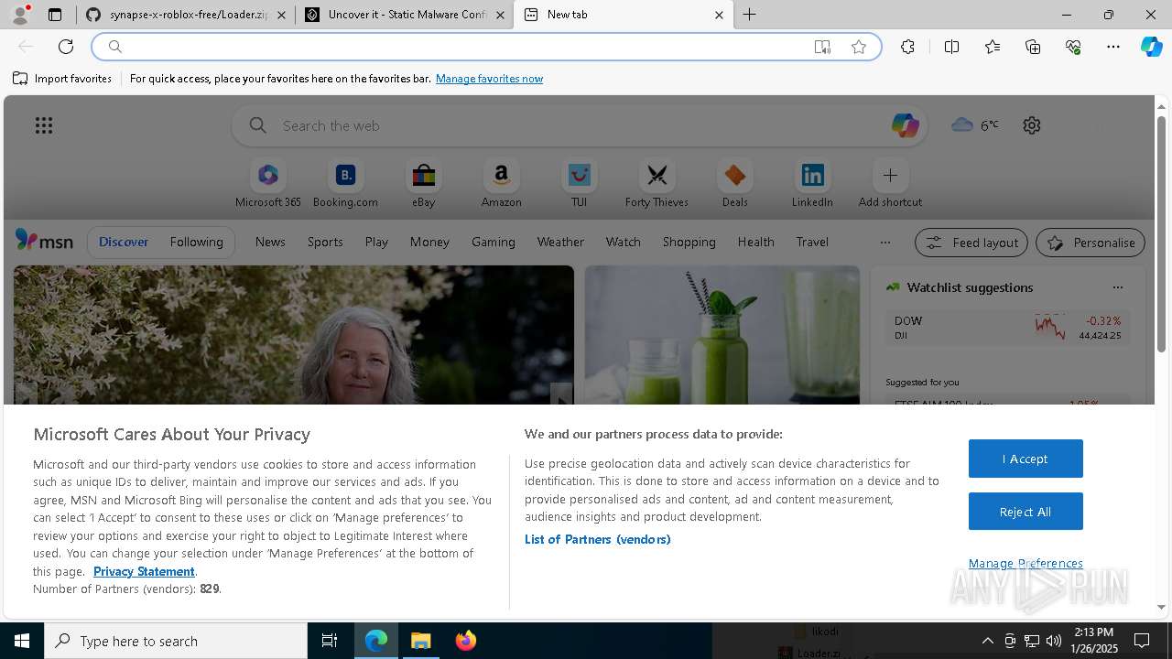Open Money category
The image size is (1172, 659).
(x=429, y=242)
